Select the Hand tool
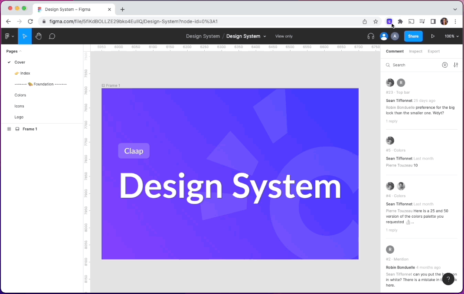464x294 pixels. (39, 36)
